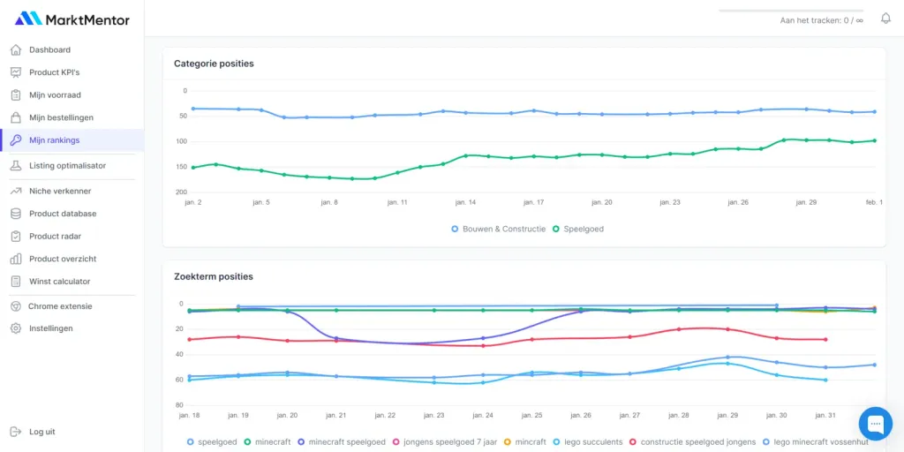
Task: Click the Product database stack icon
Action: click(x=16, y=214)
